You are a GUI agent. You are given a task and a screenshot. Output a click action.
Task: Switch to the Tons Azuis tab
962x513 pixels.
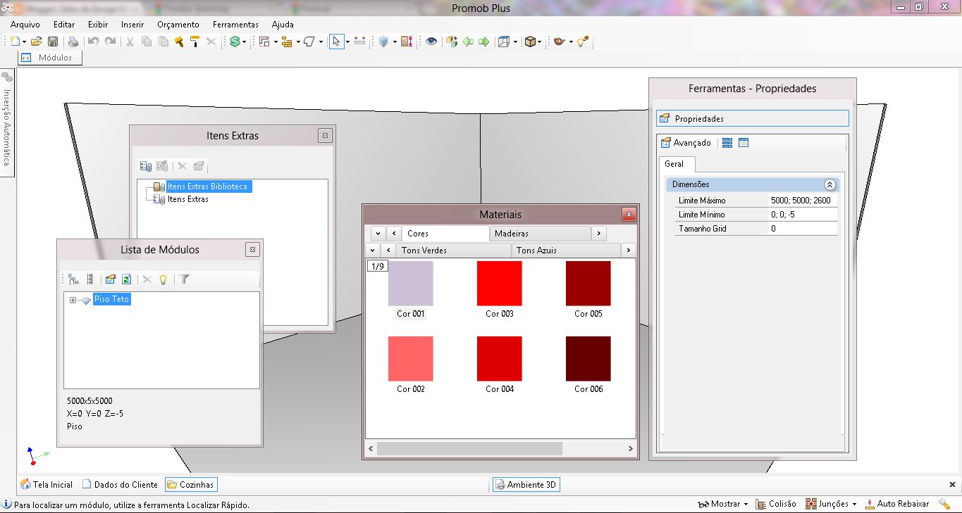[x=566, y=250]
